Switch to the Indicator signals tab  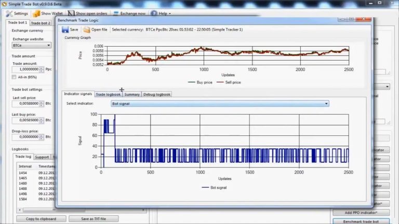(x=78, y=94)
